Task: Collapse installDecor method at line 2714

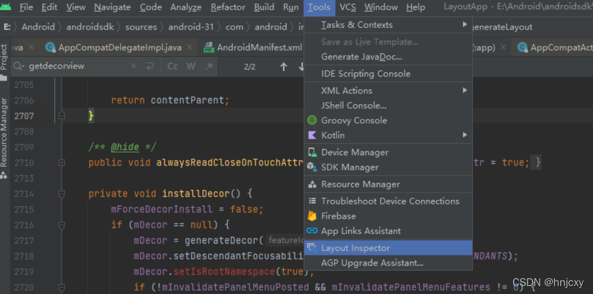Action: tap(62, 194)
